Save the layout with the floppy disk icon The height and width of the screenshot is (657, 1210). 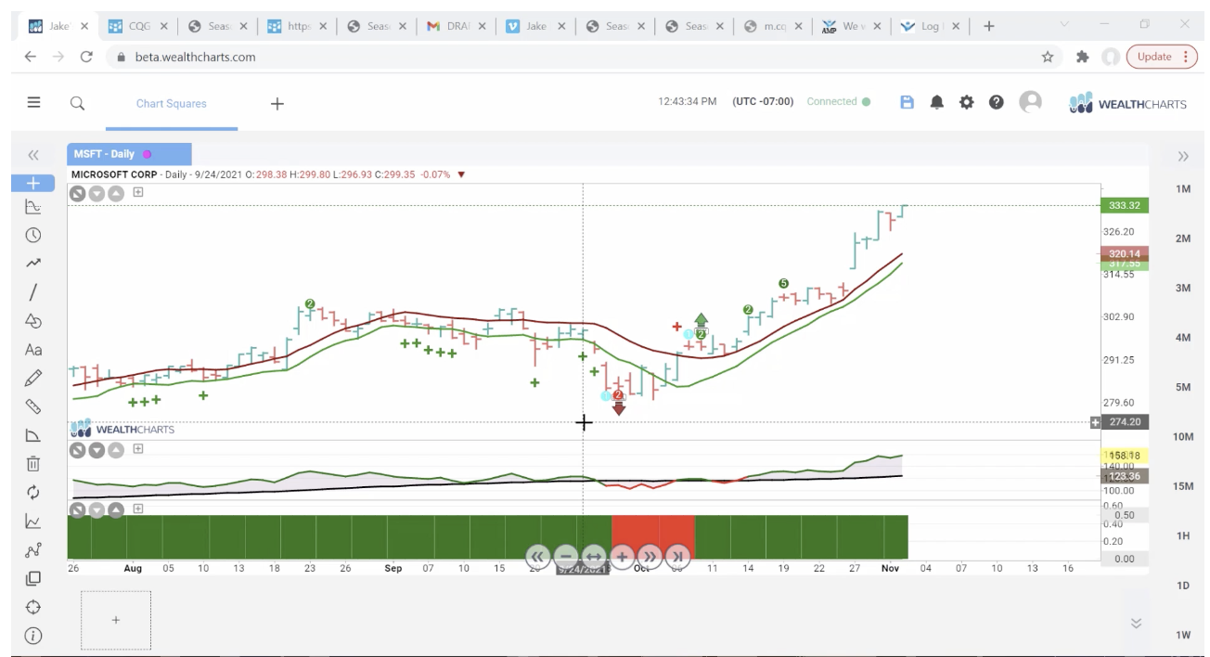907,102
